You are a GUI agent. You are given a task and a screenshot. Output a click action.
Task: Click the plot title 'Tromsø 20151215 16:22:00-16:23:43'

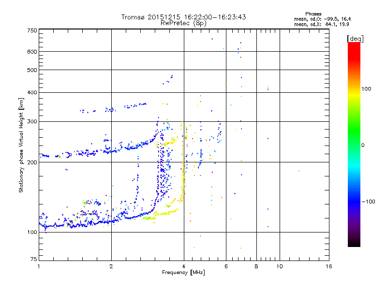184,17
